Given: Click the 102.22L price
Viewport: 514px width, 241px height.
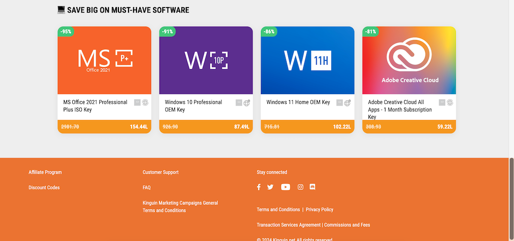Looking at the screenshot, I should (x=342, y=127).
